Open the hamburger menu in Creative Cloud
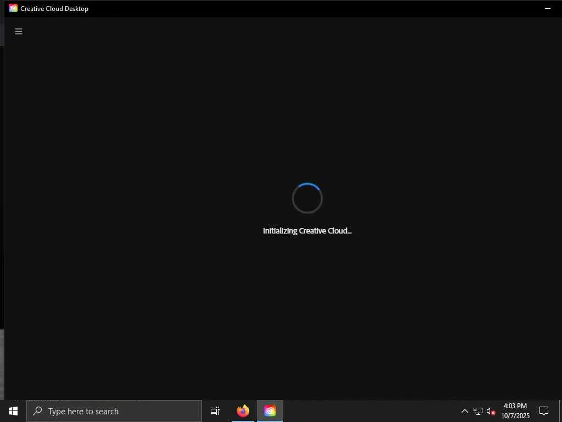 pos(19,31)
